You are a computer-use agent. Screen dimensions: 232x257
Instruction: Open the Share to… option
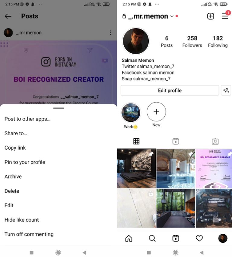[16, 133]
